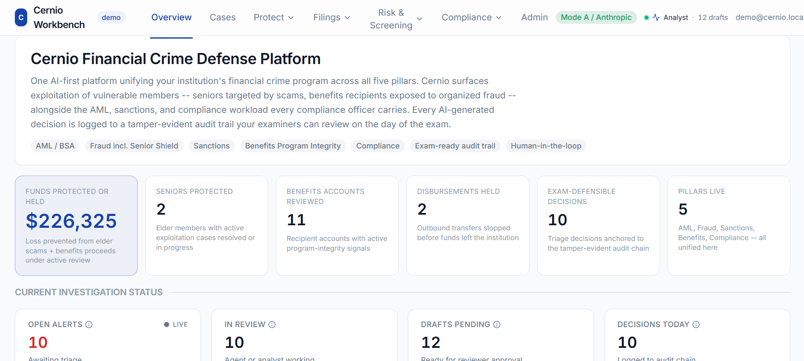Open the Exam-Defensible Decisions card
804x361 pixels.
tap(598, 226)
